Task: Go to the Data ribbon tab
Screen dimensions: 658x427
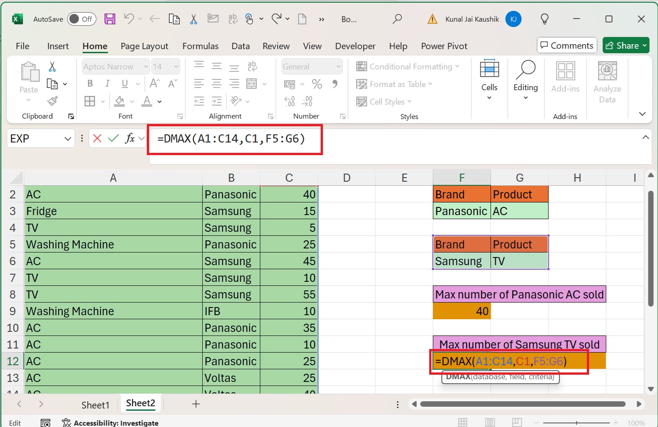Action: click(x=241, y=46)
